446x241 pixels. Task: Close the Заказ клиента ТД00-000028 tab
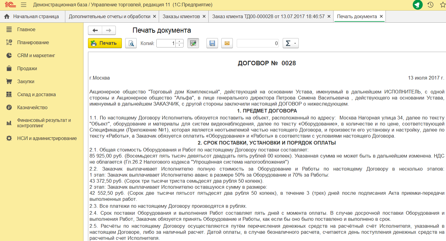point(329,16)
